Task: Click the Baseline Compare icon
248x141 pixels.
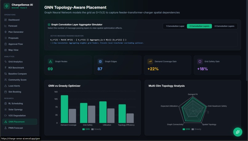Action: 6,74
